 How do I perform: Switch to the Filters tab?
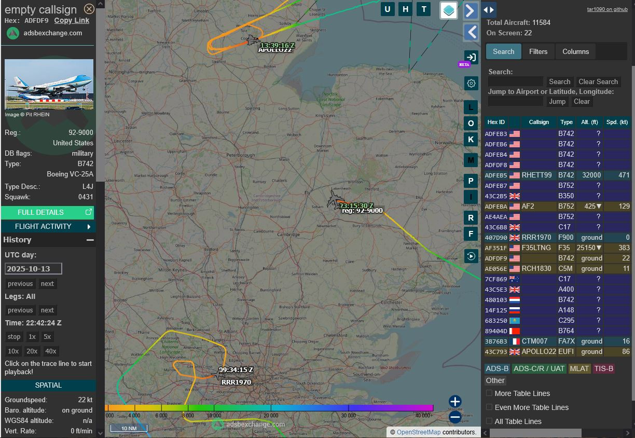538,51
